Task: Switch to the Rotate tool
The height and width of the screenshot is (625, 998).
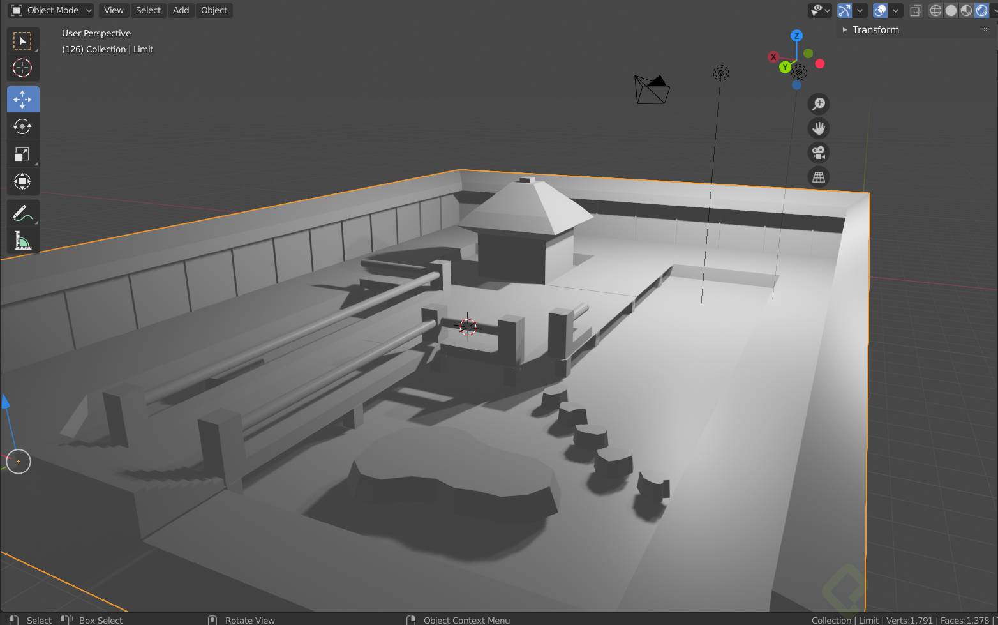Action: coord(22,126)
